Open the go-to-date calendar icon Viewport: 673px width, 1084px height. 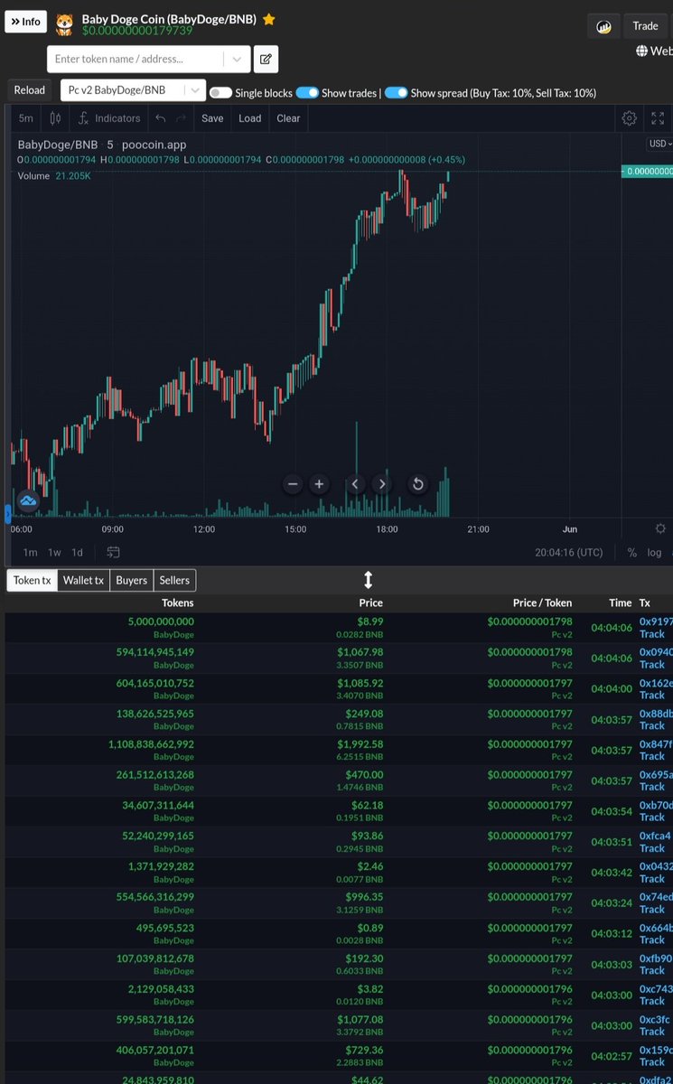[113, 552]
